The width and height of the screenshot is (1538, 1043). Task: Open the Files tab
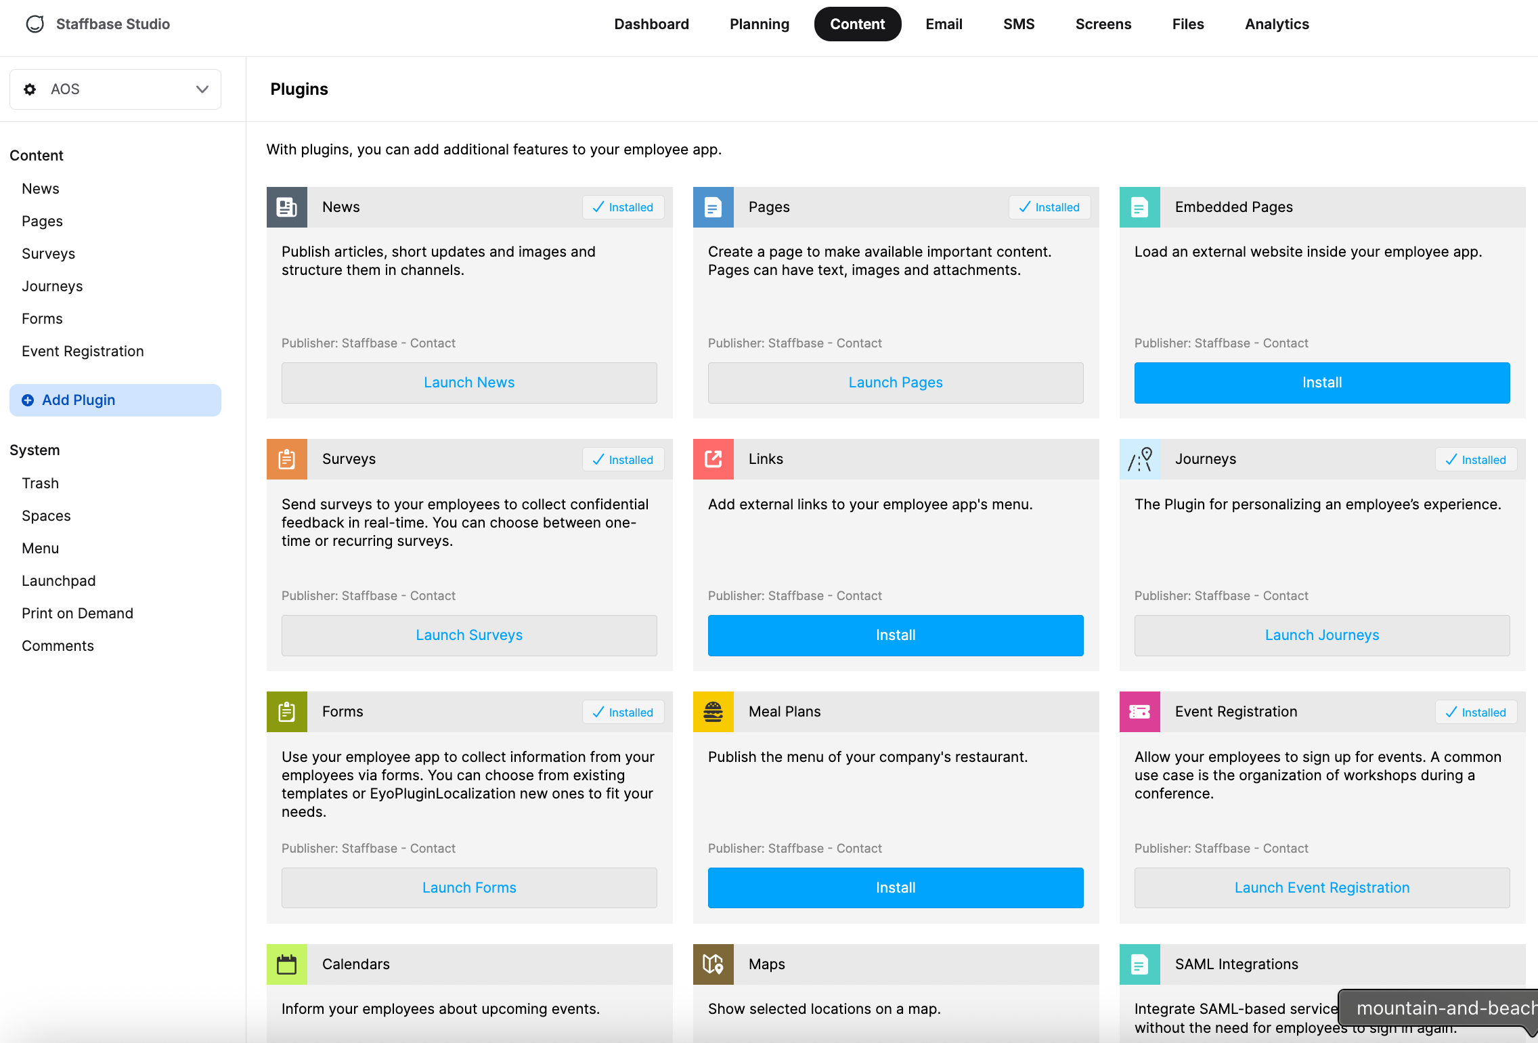1188,24
